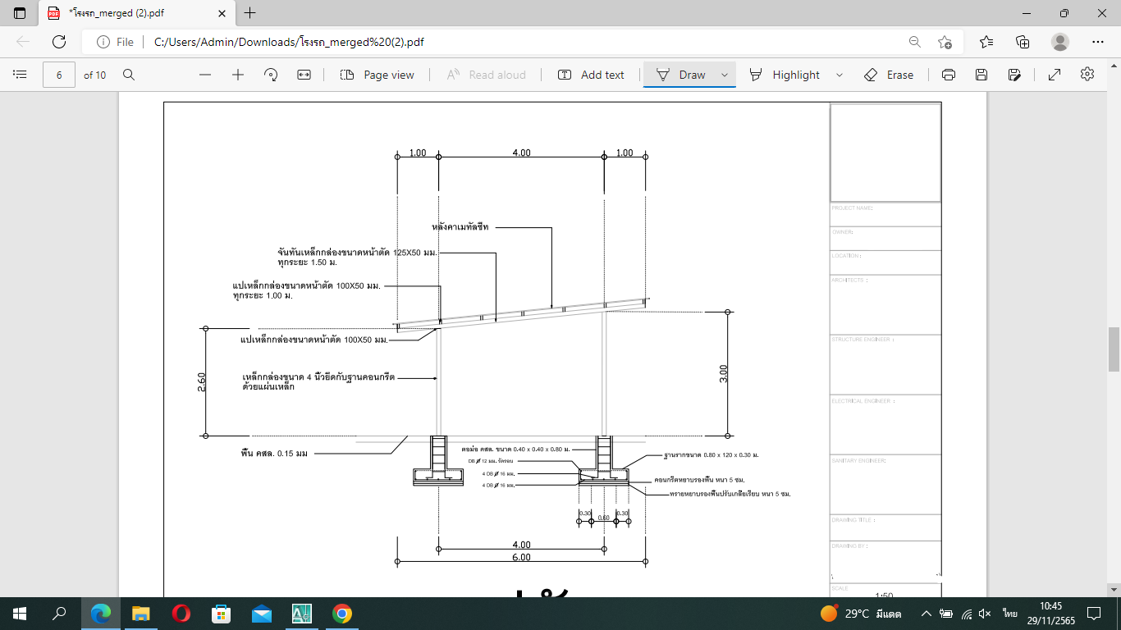View site information File icon
The image size is (1121, 630).
(115, 42)
